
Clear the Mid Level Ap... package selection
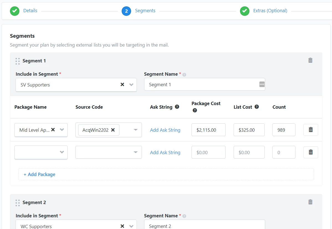tap(53, 130)
